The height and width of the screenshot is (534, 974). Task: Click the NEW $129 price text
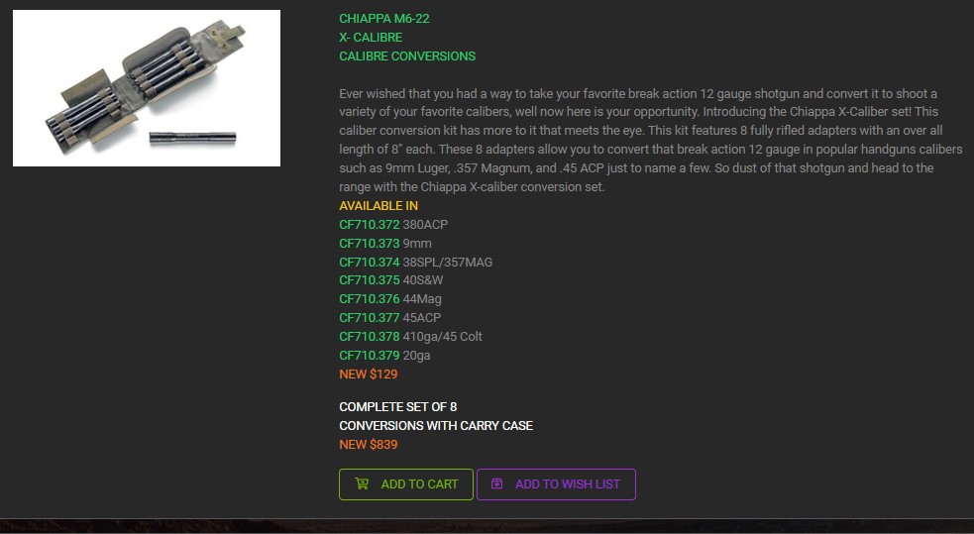click(x=369, y=374)
